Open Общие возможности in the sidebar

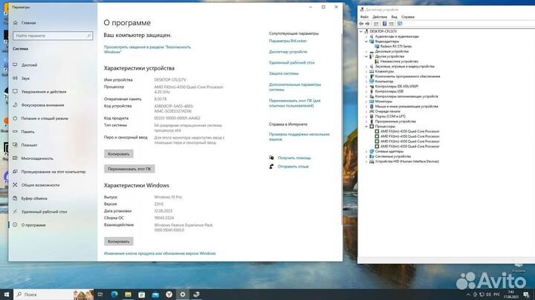click(40, 185)
